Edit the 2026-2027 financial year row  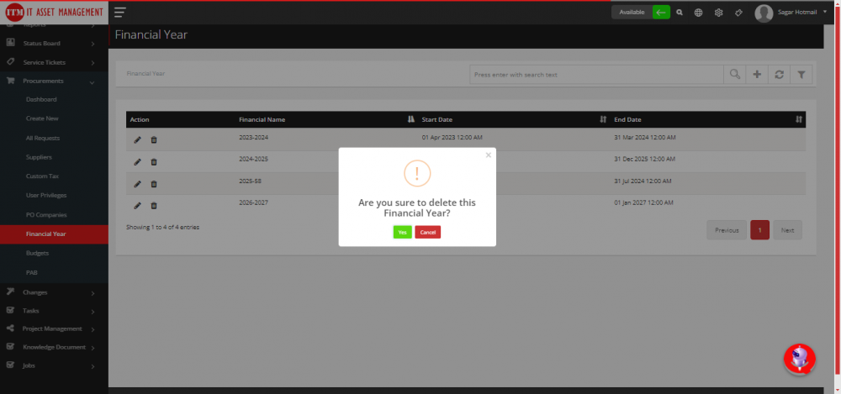pyautogui.click(x=137, y=205)
